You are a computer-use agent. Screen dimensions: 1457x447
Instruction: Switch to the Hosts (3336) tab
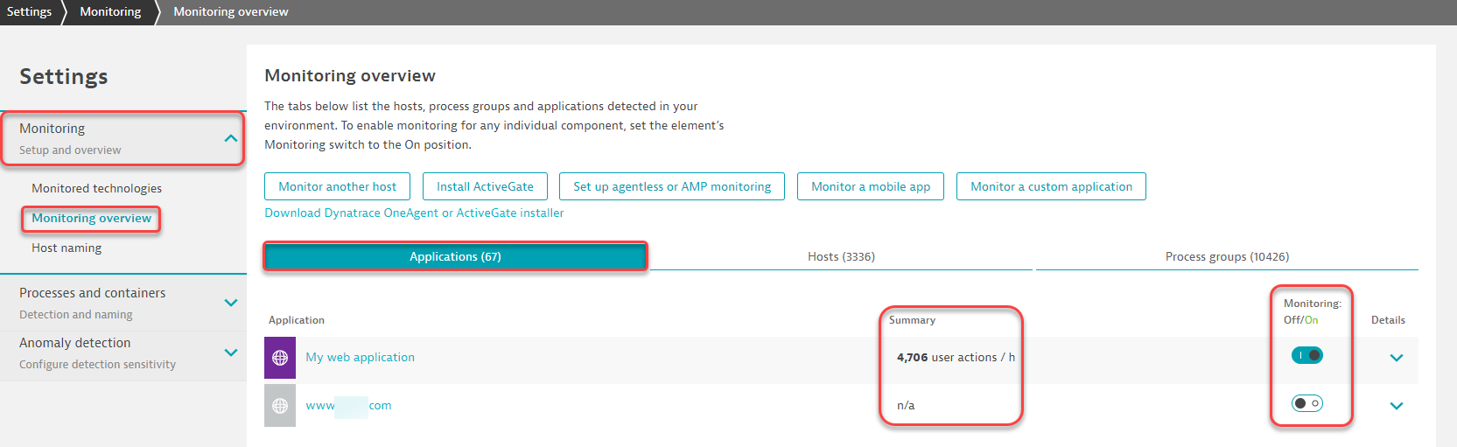pyautogui.click(x=841, y=256)
